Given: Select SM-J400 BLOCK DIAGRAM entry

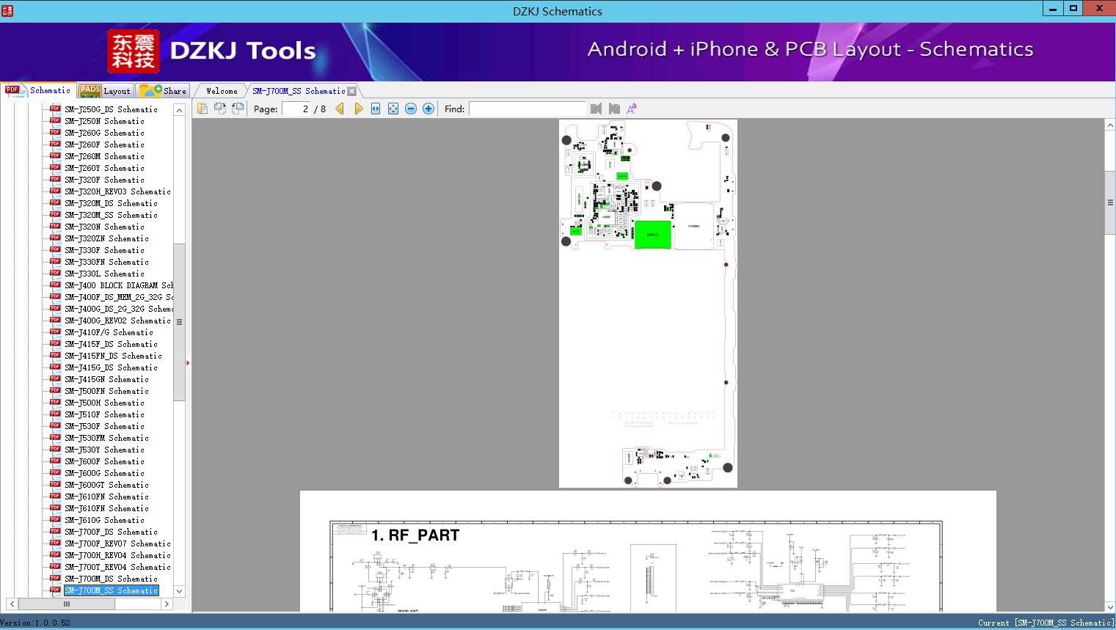Looking at the screenshot, I should pyautogui.click(x=119, y=285).
